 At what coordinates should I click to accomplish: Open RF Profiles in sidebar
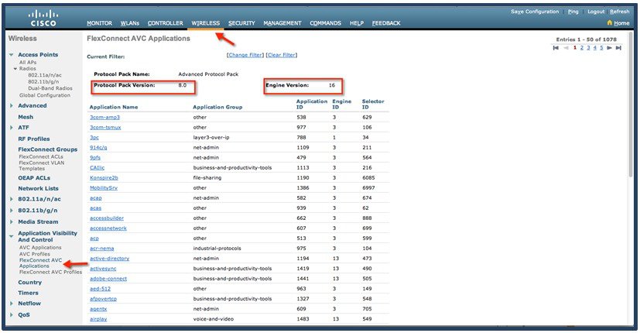click(x=34, y=139)
